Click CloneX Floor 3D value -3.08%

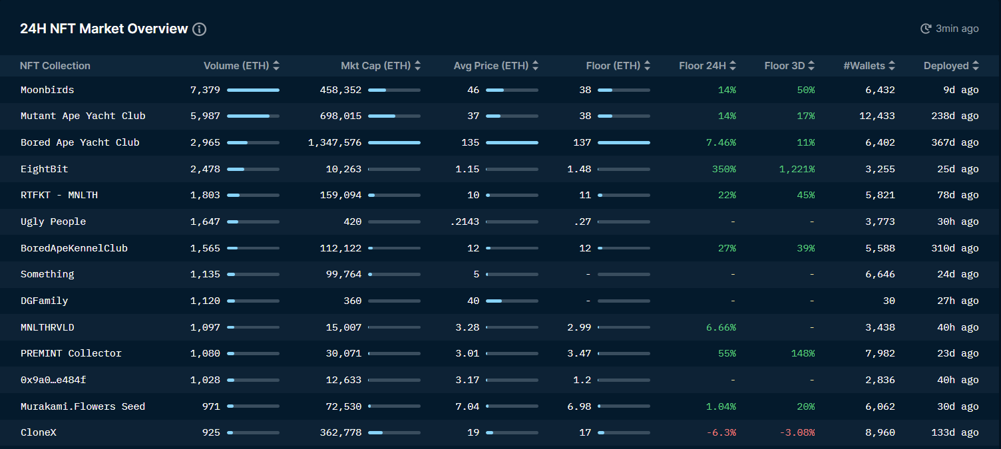[x=797, y=432]
